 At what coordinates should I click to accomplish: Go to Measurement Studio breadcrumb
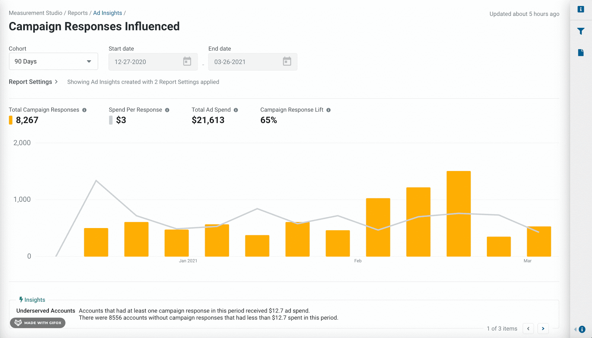36,13
